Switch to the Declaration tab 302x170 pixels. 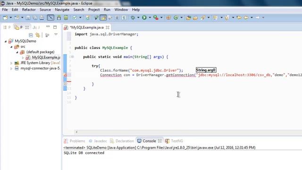(x=122, y=141)
